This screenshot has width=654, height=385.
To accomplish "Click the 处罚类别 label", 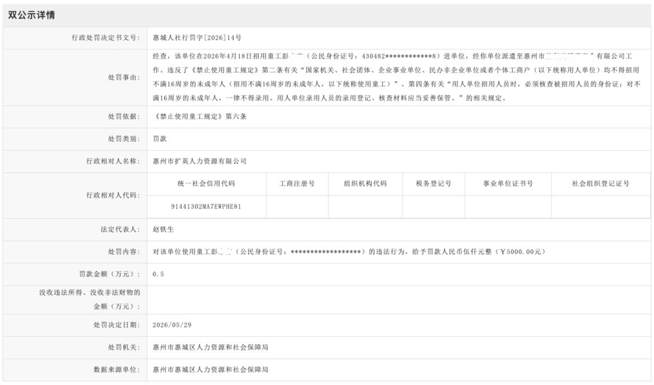I will coord(124,139).
